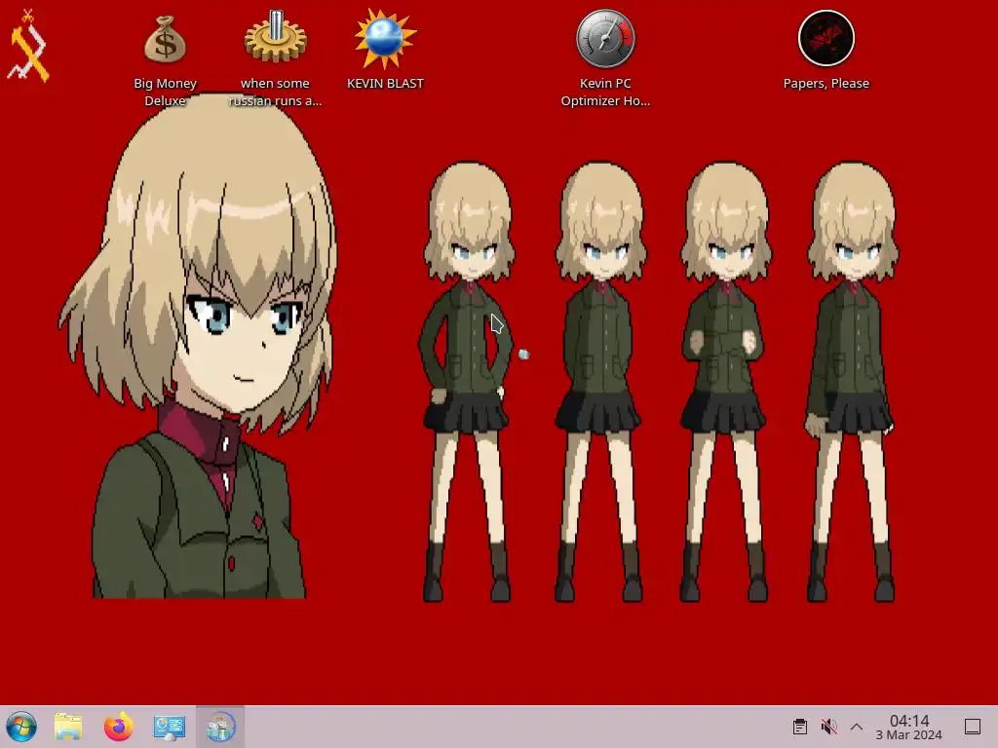Launch Firefox from the taskbar

point(118,727)
